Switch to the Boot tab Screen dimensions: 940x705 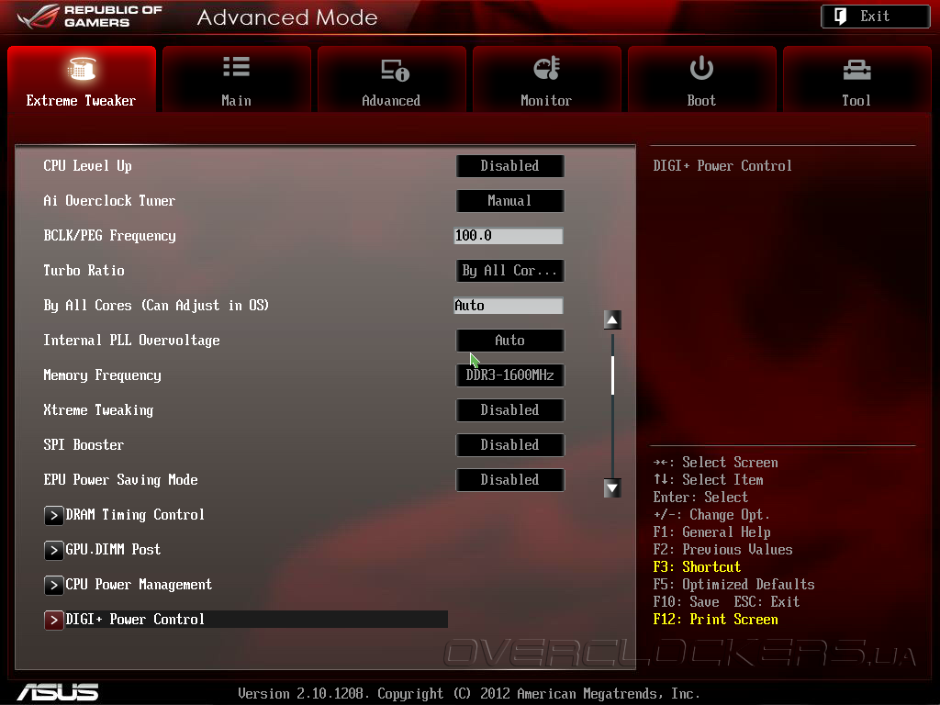[701, 79]
